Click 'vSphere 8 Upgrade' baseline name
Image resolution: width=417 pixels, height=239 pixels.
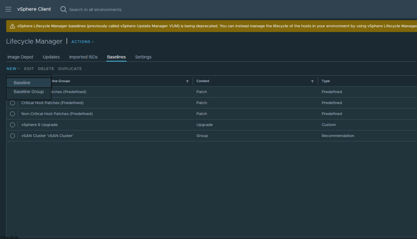pos(40,125)
